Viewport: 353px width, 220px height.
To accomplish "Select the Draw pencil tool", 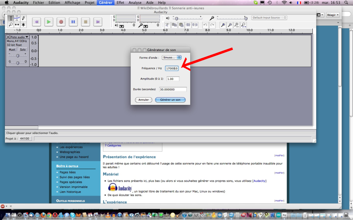I will point(23,18).
